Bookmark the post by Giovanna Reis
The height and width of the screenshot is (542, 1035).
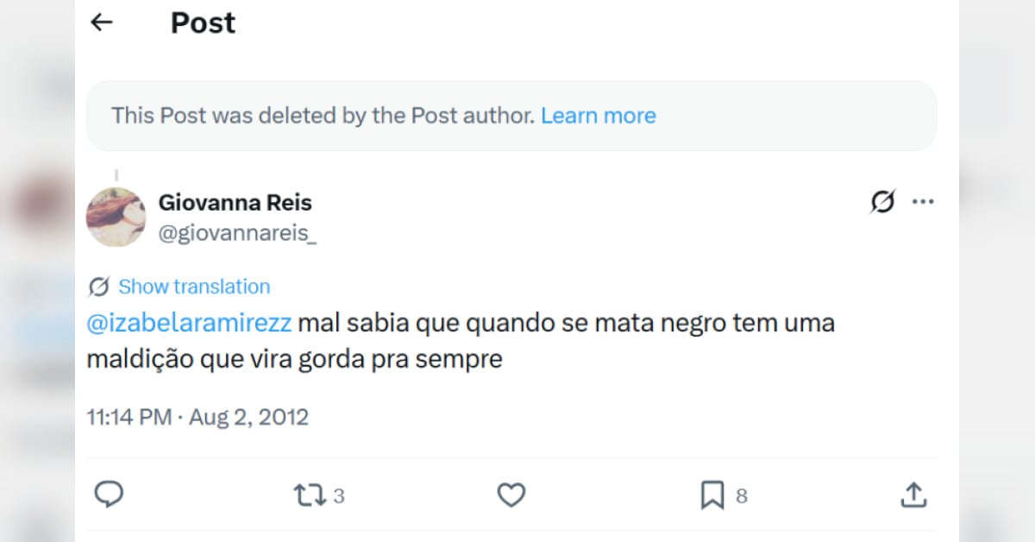click(x=712, y=495)
